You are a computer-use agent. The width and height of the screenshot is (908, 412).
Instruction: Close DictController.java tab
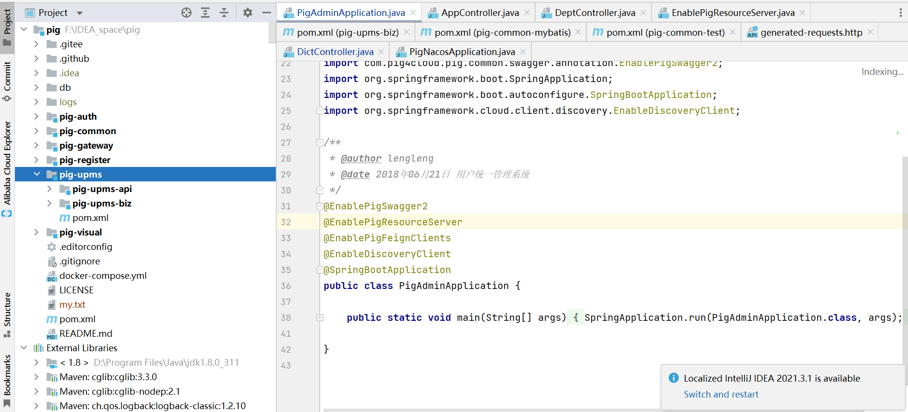coord(381,52)
